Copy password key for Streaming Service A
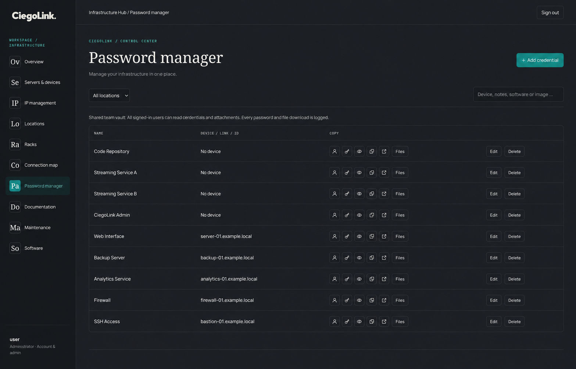 click(x=347, y=173)
